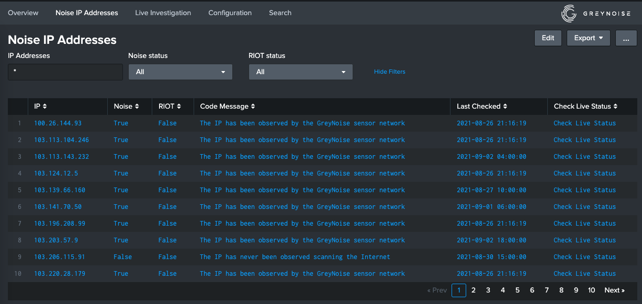The height and width of the screenshot is (304, 642).
Task: Sort table by IP column
Action: 40,106
